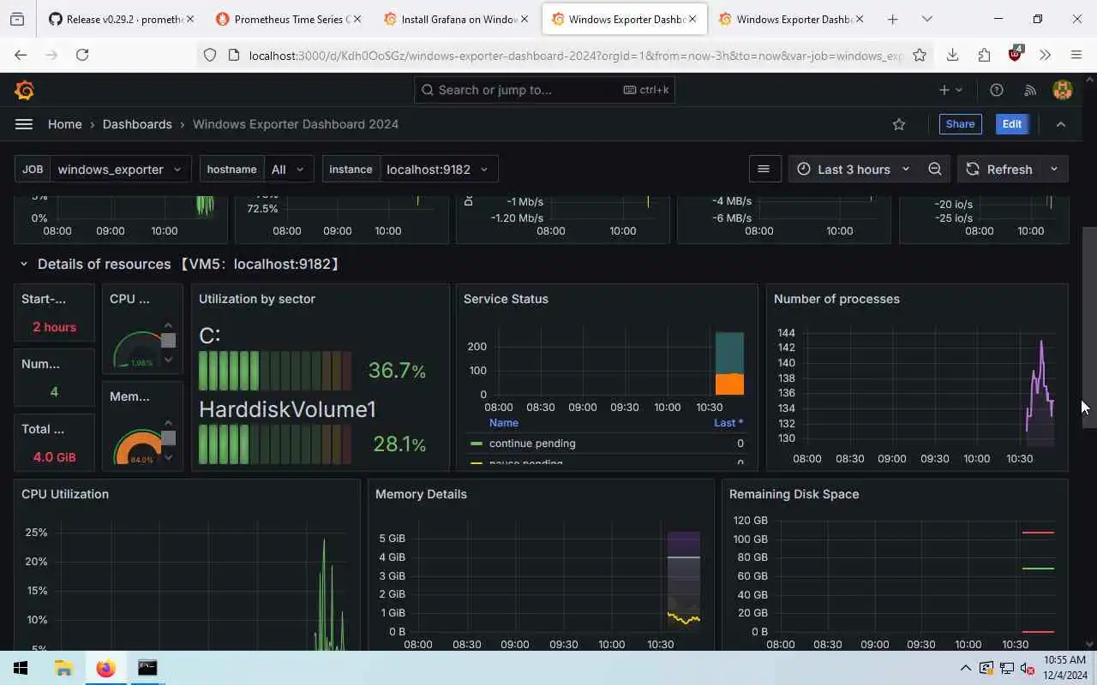Star this dashboard as favorite

[899, 124]
